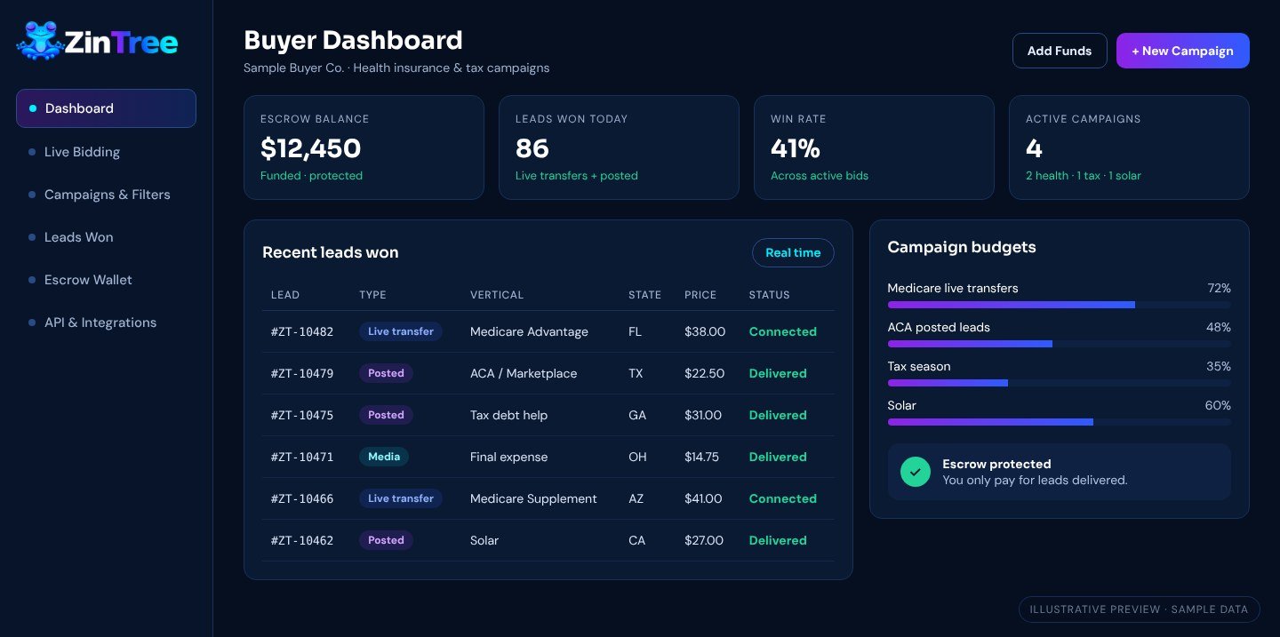Click the Media tag on Final expense row
This screenshot has height=637, width=1280.
click(384, 457)
